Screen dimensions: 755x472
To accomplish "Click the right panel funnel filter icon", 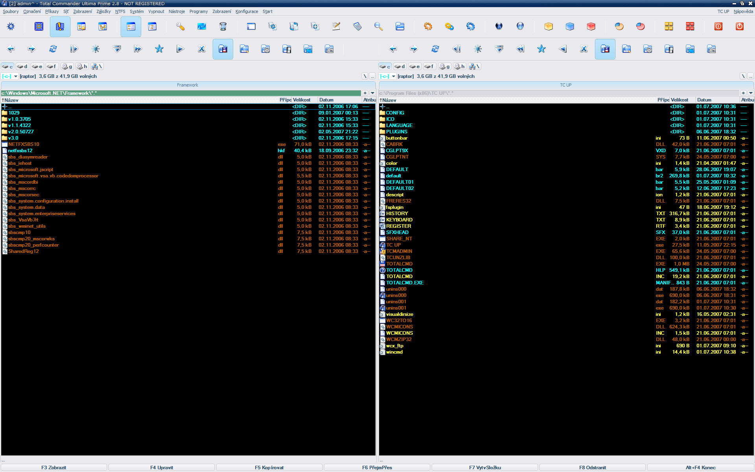I will [x=499, y=49].
